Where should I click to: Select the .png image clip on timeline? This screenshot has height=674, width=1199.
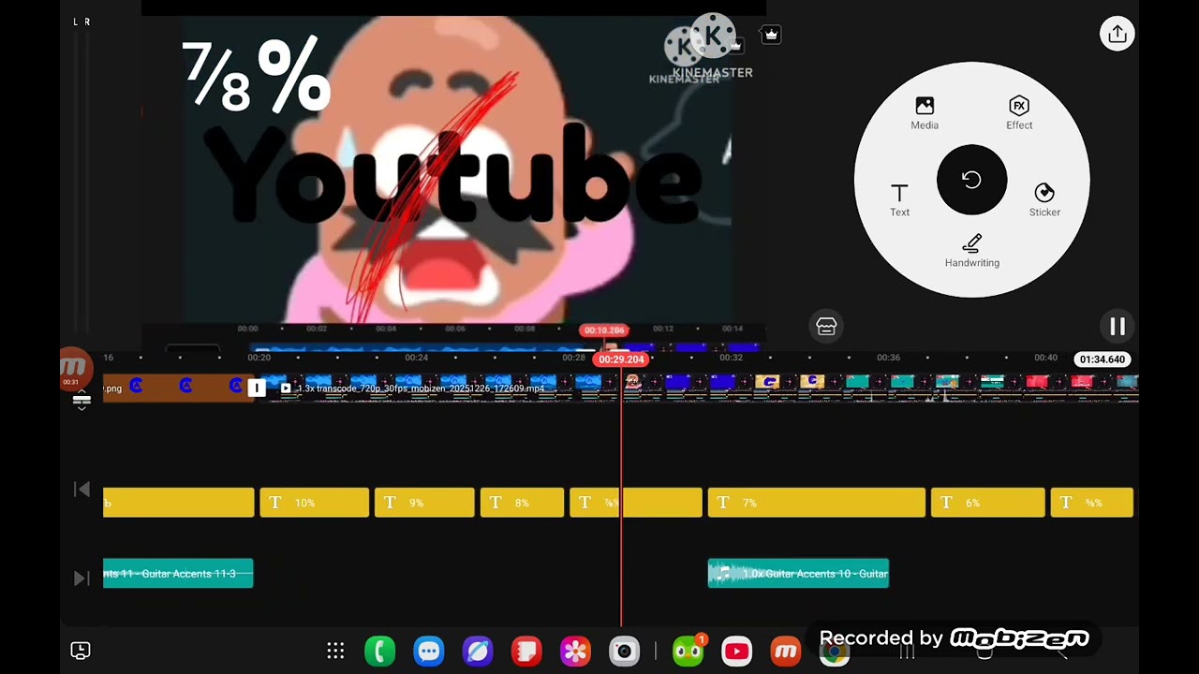[174, 388]
